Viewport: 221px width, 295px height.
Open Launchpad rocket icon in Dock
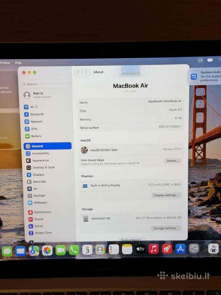click(x=167, y=249)
